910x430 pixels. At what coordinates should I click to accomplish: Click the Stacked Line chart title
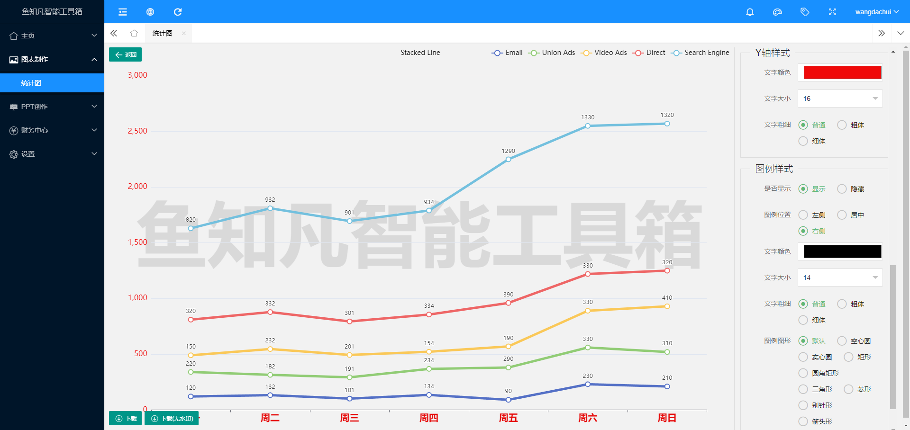coord(420,53)
